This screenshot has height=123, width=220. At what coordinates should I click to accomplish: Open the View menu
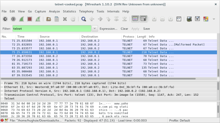[21, 11]
